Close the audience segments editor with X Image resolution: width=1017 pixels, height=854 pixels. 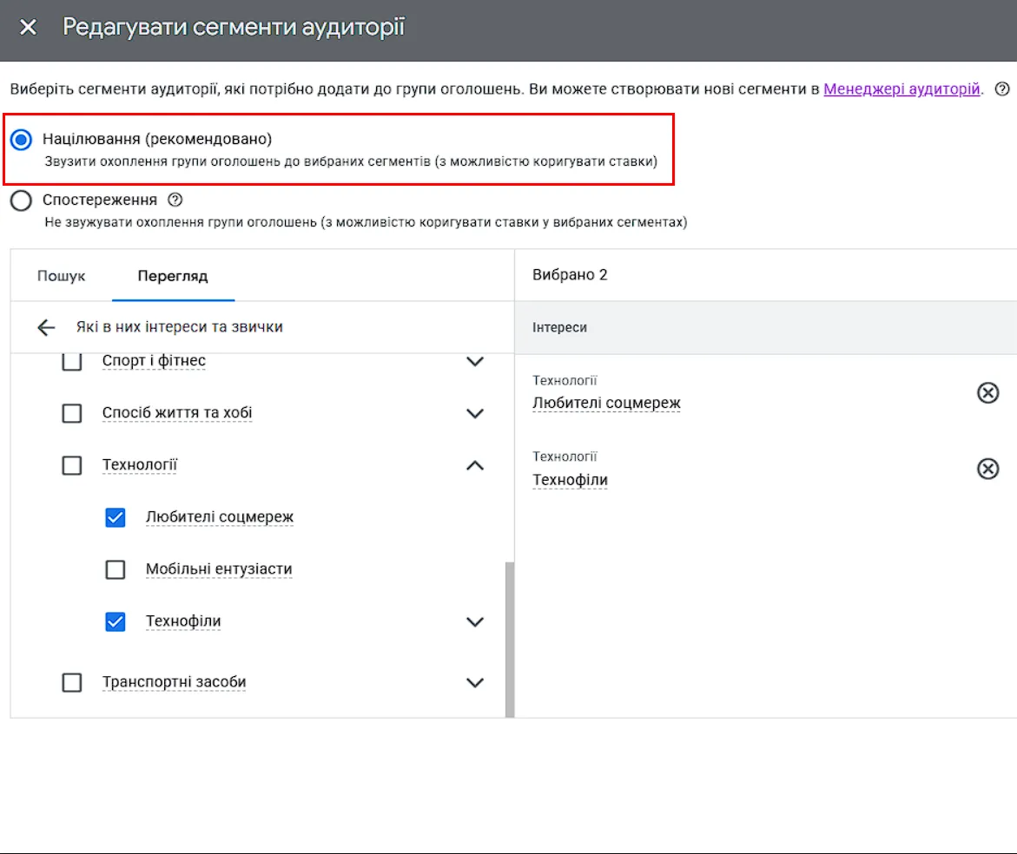(28, 27)
